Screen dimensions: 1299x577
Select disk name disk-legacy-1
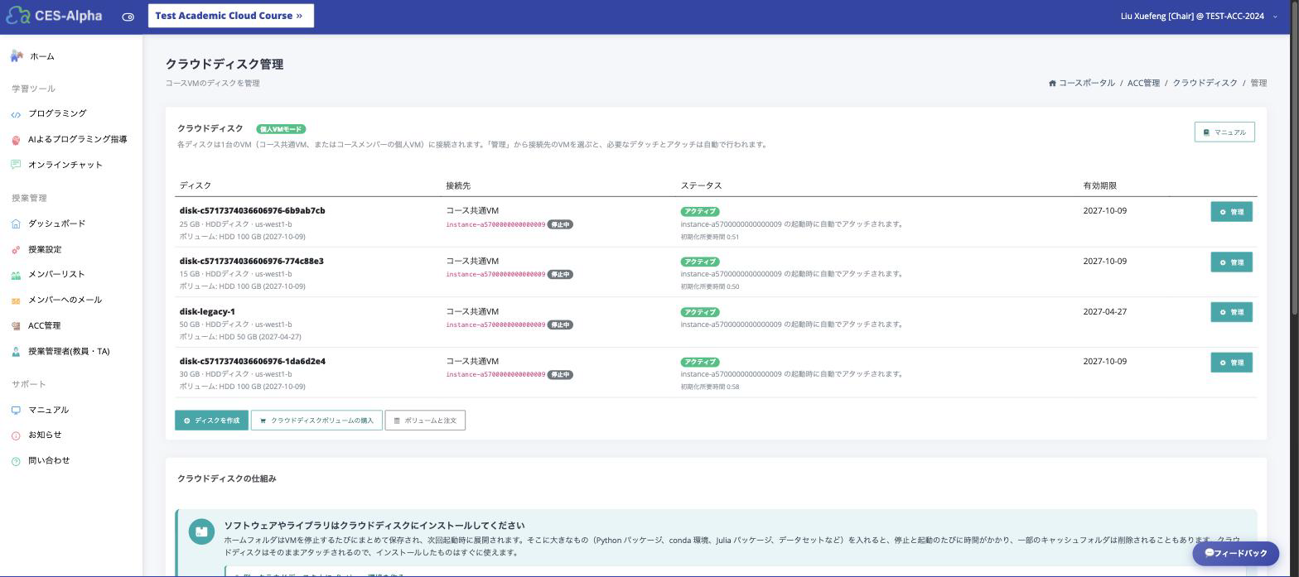tap(207, 311)
